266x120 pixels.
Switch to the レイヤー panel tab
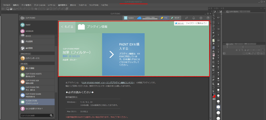tap(230, 44)
